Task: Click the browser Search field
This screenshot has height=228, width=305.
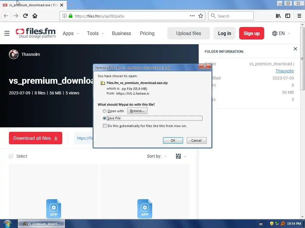Action: tap(231, 16)
